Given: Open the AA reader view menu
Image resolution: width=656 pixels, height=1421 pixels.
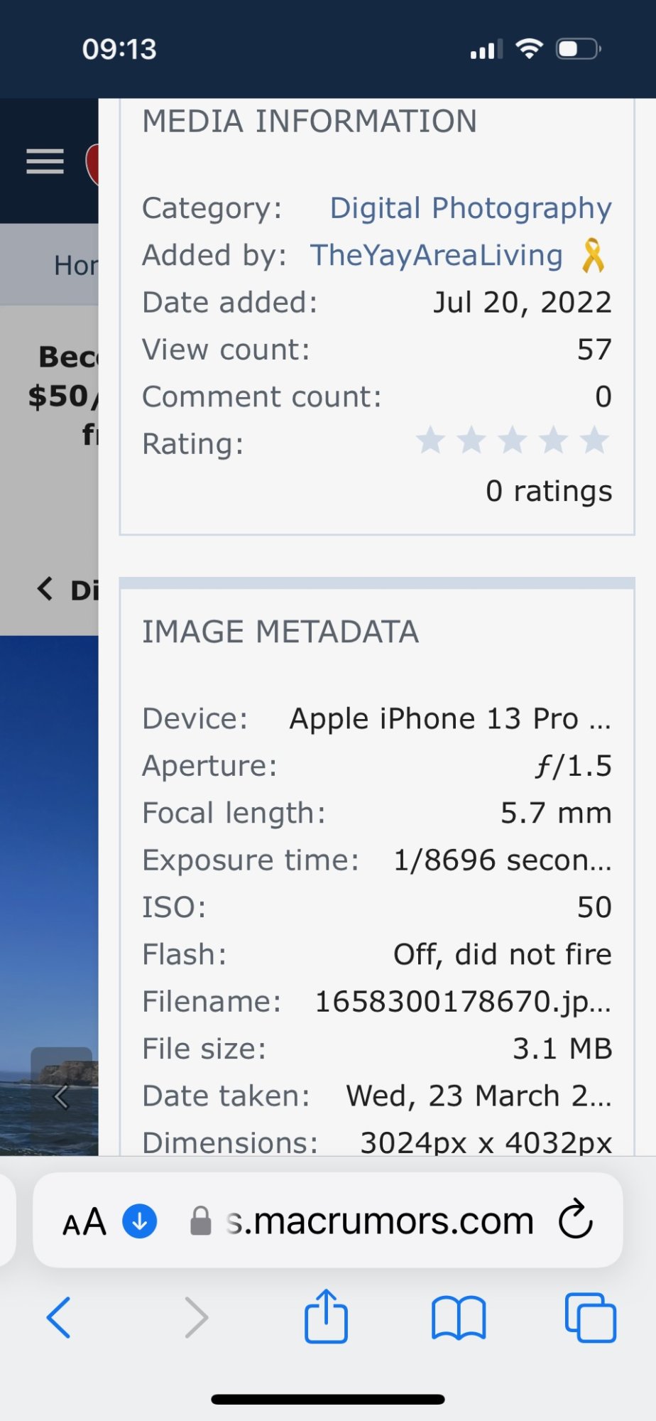Looking at the screenshot, I should click(84, 1222).
